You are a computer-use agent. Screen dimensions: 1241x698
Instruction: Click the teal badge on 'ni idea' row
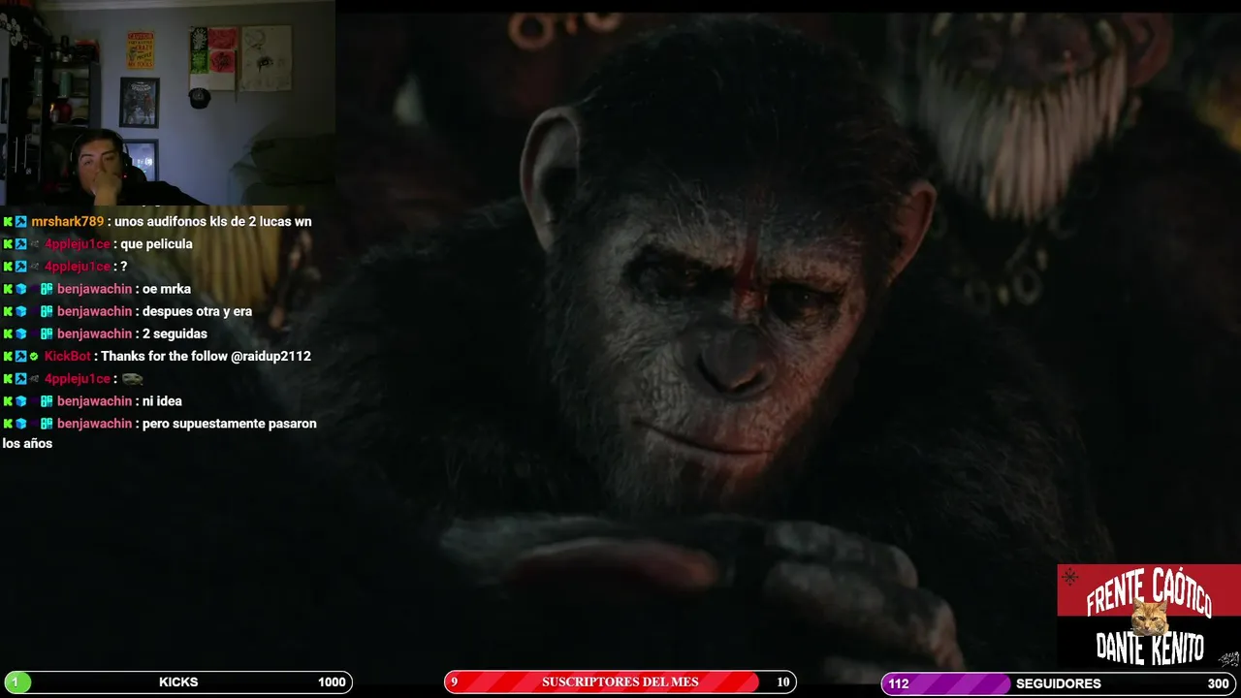47,401
